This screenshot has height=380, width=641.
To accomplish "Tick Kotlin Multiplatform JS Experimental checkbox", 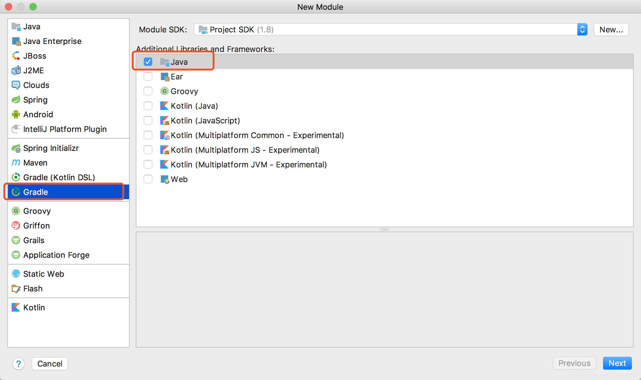I will (148, 150).
